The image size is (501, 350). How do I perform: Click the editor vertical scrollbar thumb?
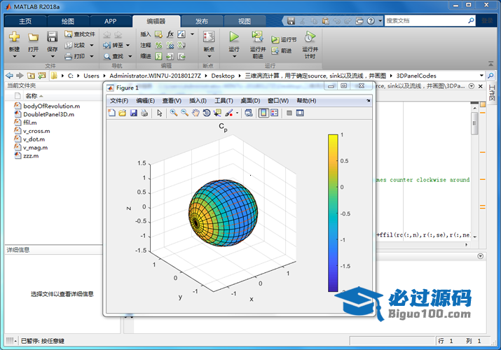pyautogui.click(x=474, y=122)
